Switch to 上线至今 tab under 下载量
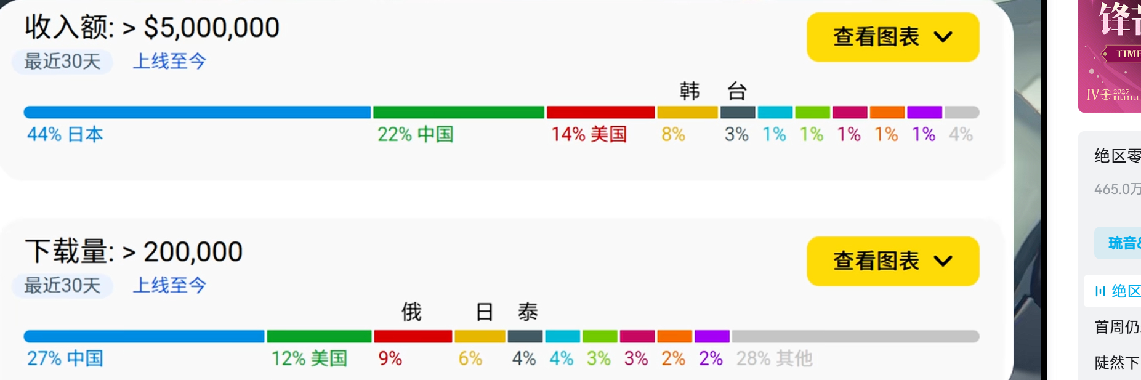The width and height of the screenshot is (1141, 380). tap(169, 286)
